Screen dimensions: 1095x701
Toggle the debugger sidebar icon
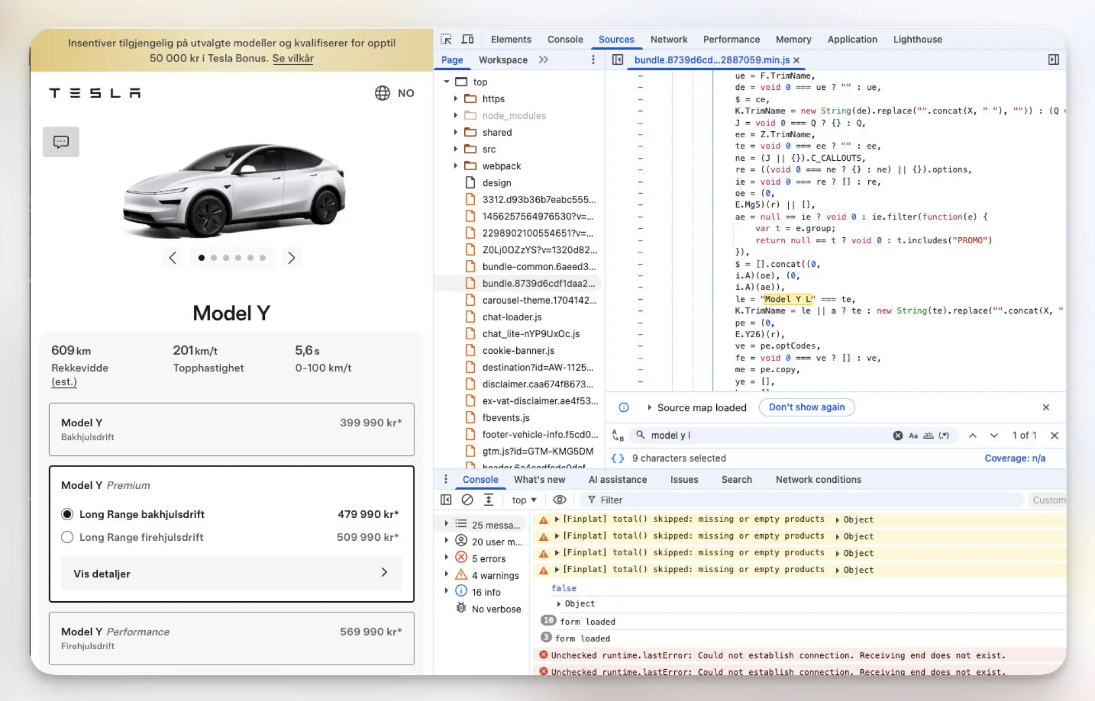(1054, 60)
